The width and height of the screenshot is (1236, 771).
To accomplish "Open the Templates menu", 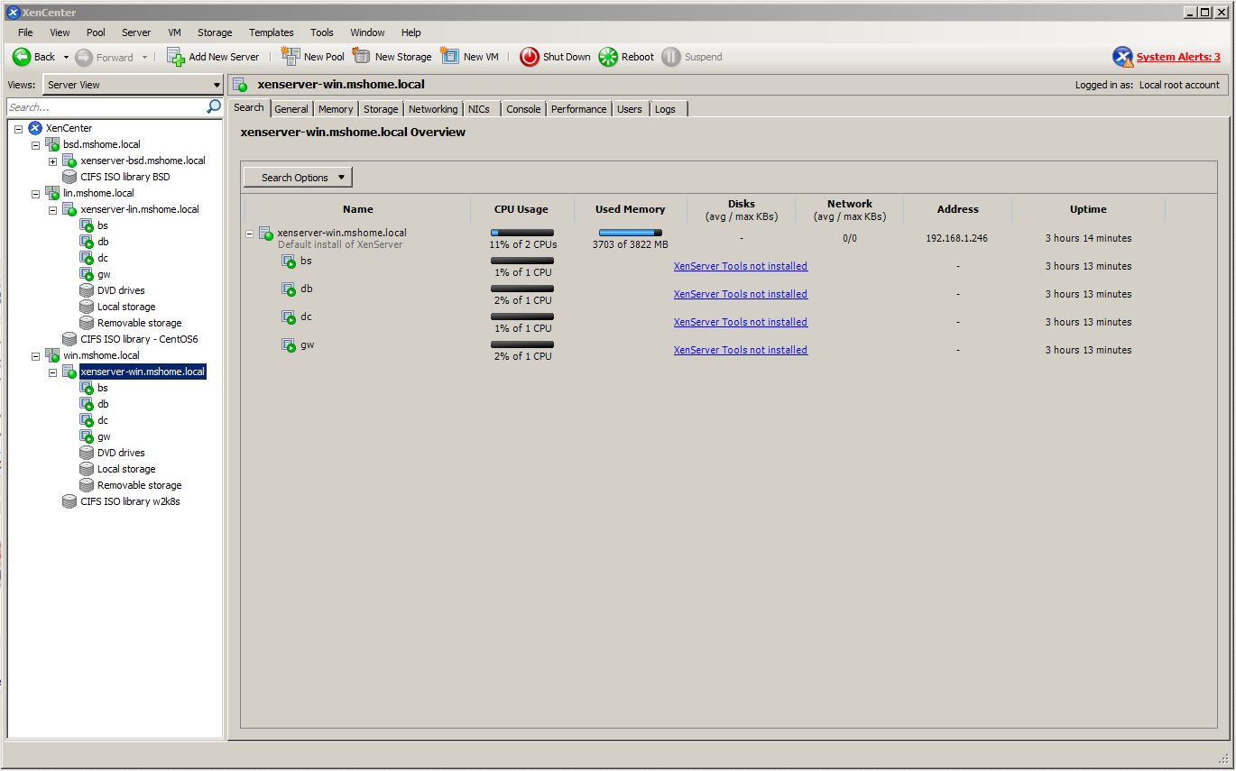I will pos(271,32).
